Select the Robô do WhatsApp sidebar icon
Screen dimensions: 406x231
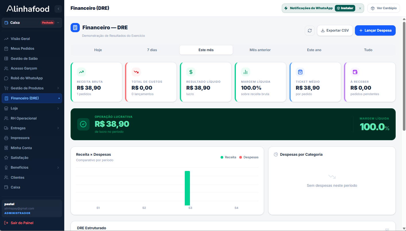(x=7, y=78)
